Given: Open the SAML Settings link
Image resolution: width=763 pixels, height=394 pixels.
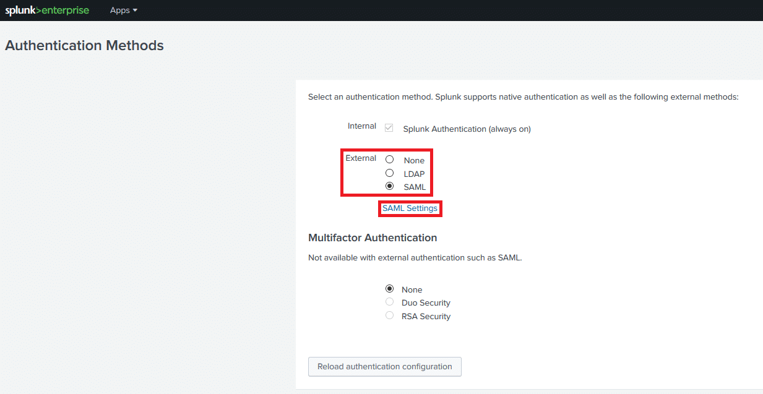Looking at the screenshot, I should tap(410, 208).
